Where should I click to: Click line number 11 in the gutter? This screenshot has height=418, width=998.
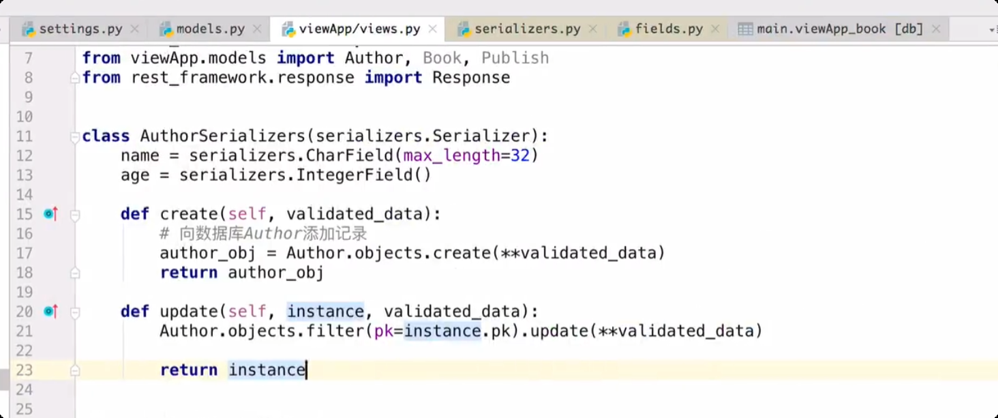[x=24, y=136]
